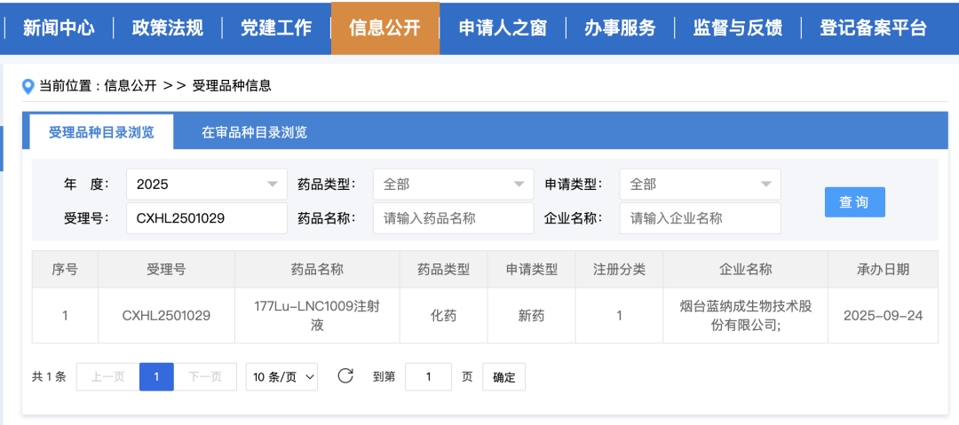Open the 申请人之窗 menu
This screenshot has width=959, height=425.
pos(503,28)
